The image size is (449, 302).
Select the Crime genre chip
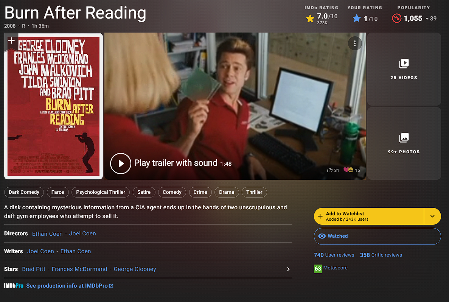(x=200, y=192)
